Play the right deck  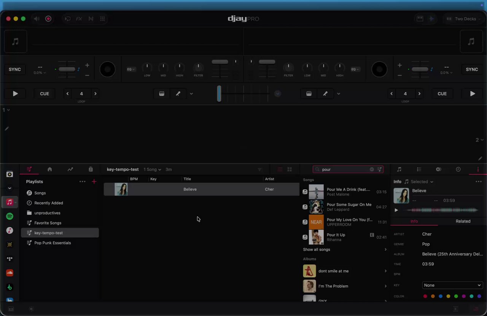tap(472, 94)
